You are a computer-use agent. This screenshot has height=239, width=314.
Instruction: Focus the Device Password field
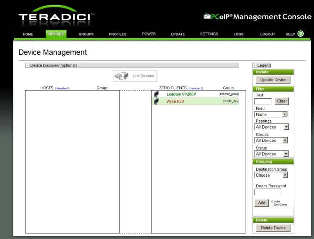click(x=268, y=192)
